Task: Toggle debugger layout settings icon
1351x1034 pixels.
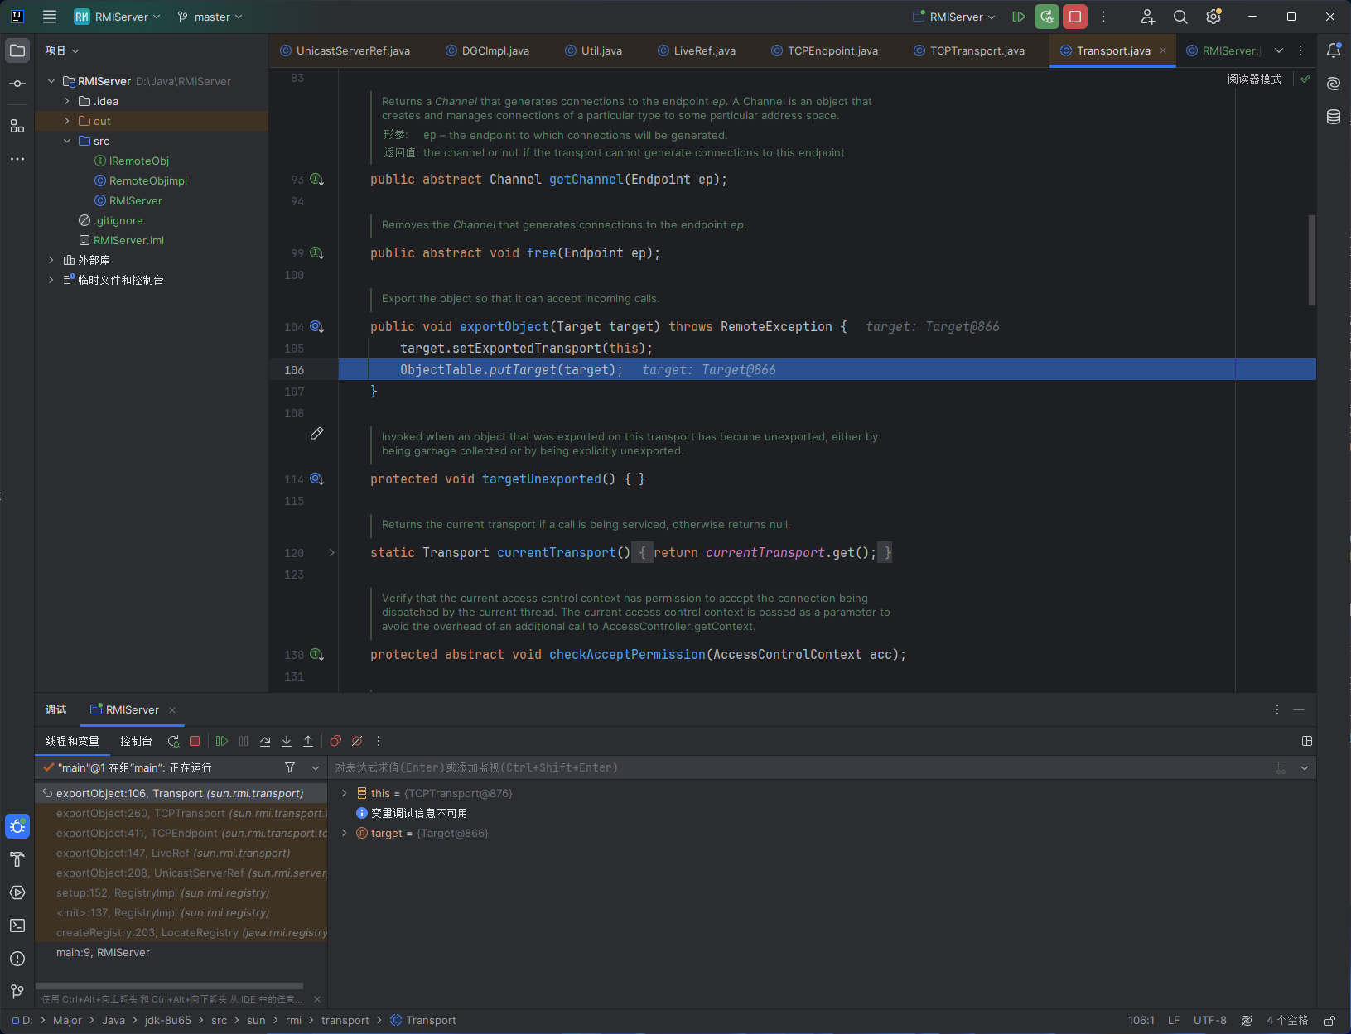Action: [x=1307, y=742]
